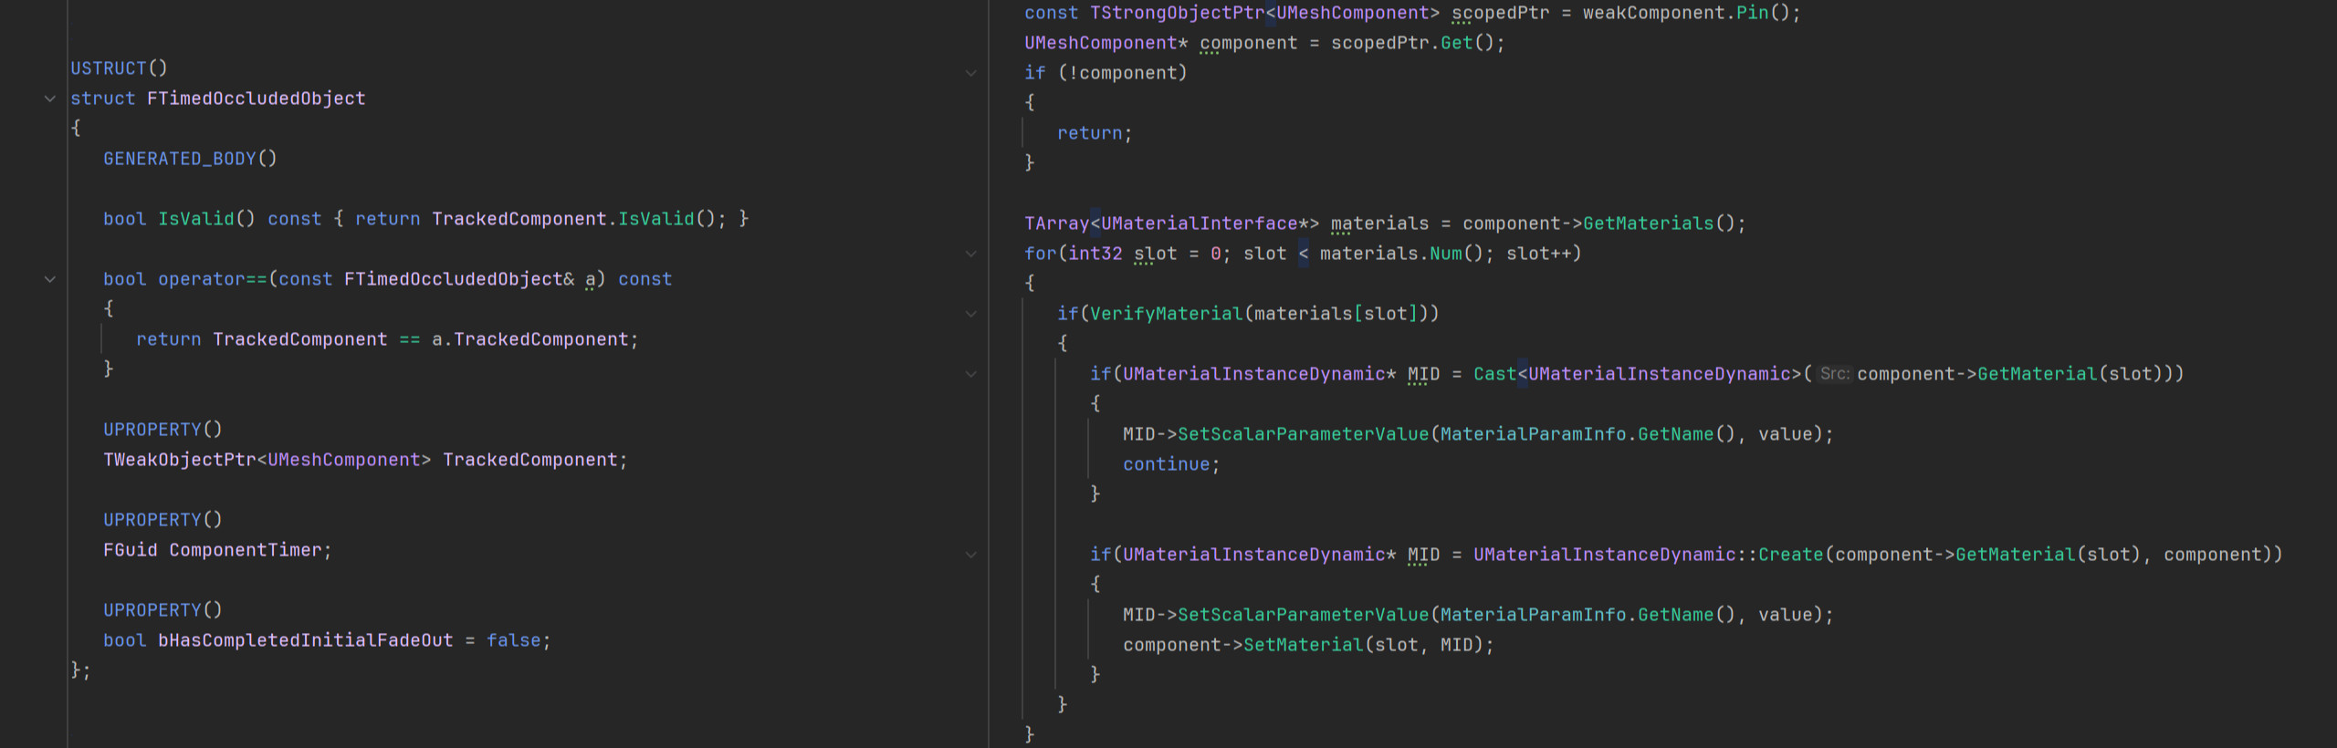Click the Pin method call

pyautogui.click(x=1753, y=13)
